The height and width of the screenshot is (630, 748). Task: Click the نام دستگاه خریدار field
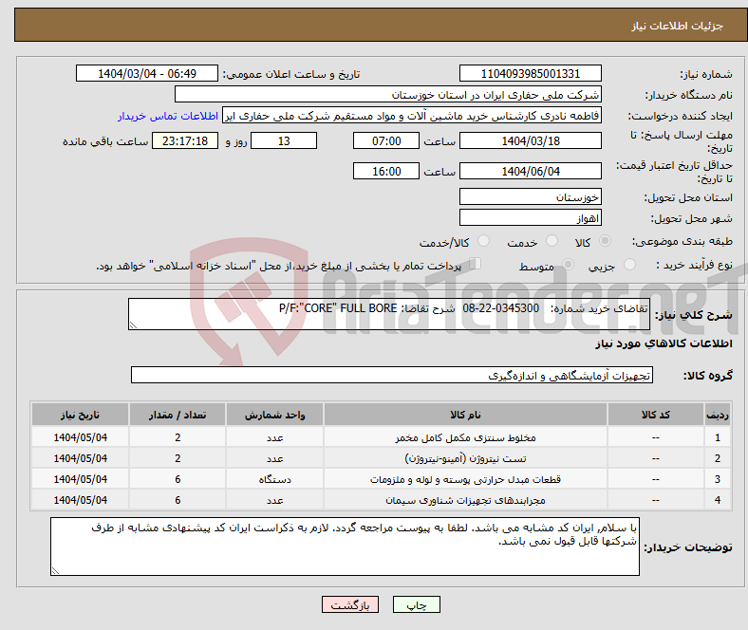coord(388,95)
